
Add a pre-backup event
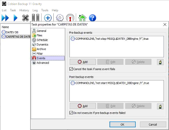(x=83, y=62)
